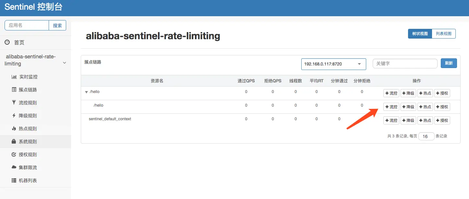Click the Sentinel 控制台 title
Viewport: 469px width, 199px height.
tap(33, 7)
